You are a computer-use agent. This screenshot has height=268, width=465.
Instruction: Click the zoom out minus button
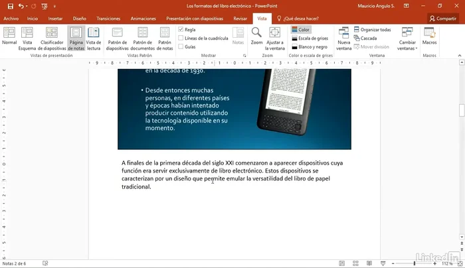click(393, 263)
